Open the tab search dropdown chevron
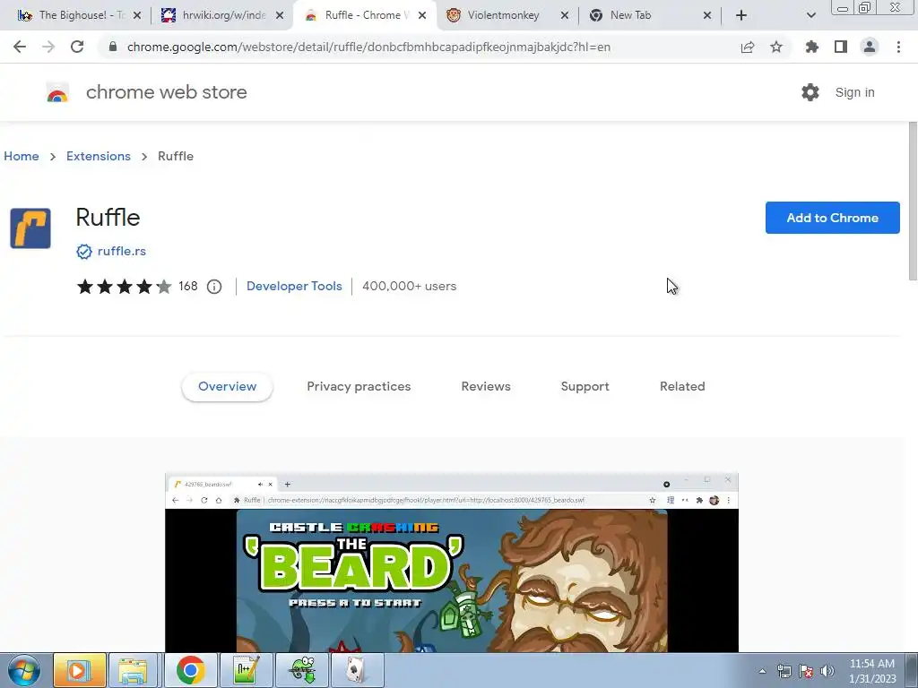 pos(810,15)
